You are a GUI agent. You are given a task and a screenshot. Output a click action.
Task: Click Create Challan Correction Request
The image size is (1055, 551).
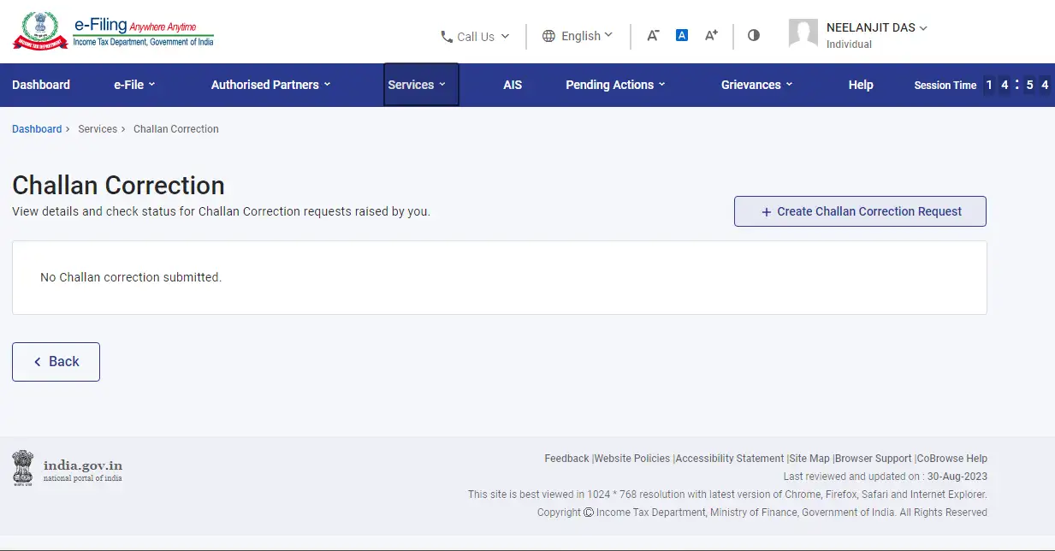pos(860,211)
